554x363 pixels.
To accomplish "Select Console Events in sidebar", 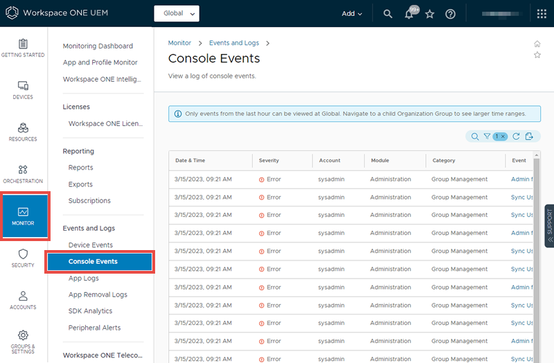I will pos(100,262).
